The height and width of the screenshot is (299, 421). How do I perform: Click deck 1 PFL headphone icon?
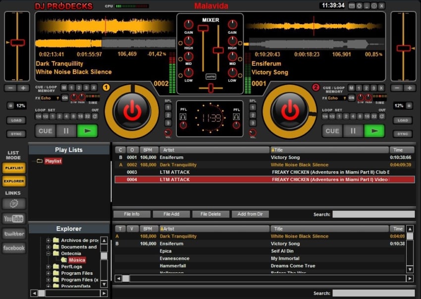[x=183, y=118]
